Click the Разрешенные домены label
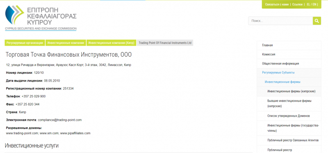 (x=24, y=128)
